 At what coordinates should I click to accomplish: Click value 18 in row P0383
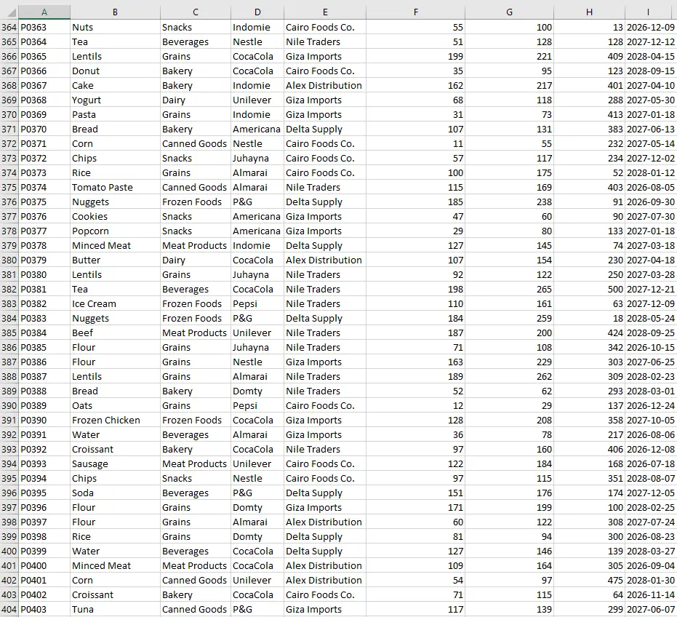tap(589, 319)
